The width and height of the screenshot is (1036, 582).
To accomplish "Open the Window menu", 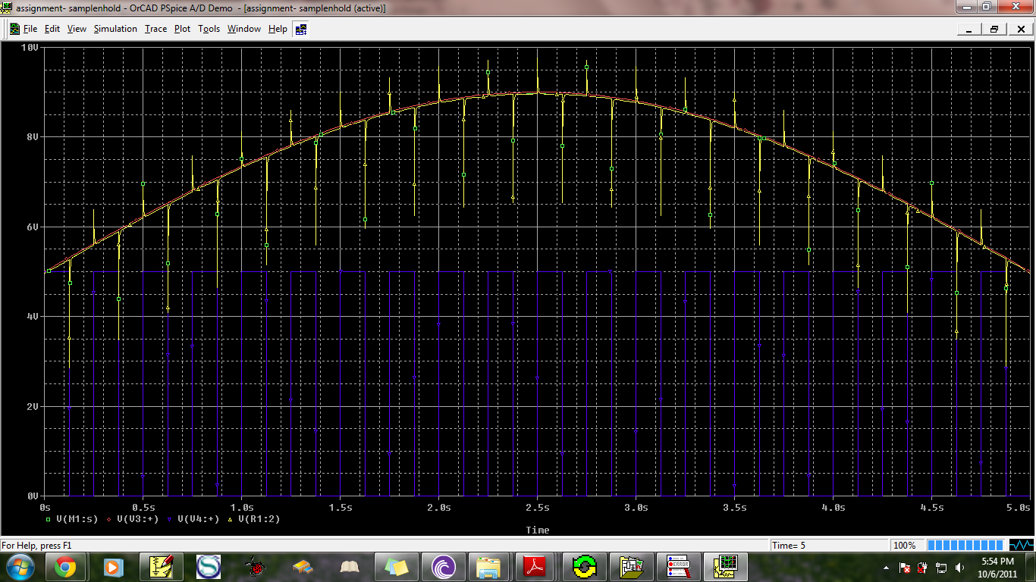I will (244, 29).
